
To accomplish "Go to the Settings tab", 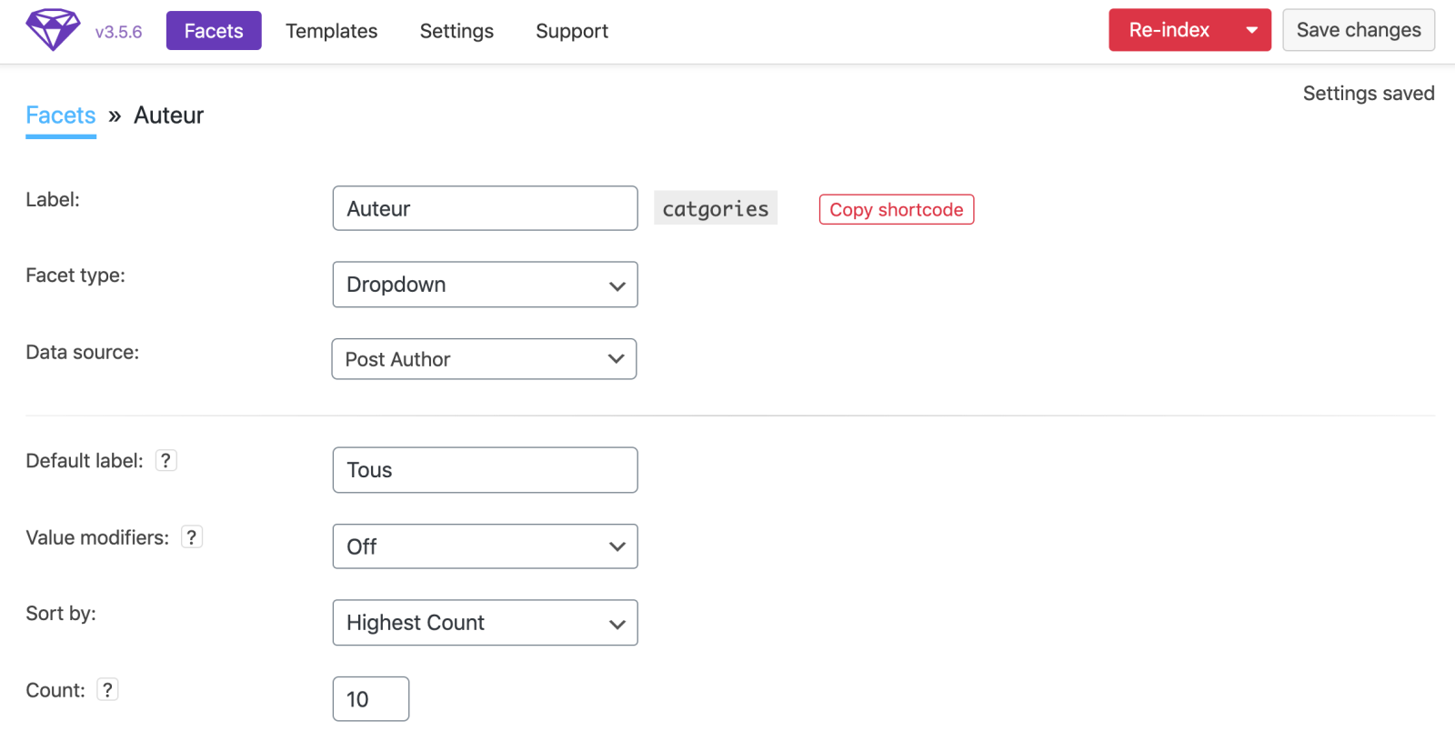I will pos(457,31).
